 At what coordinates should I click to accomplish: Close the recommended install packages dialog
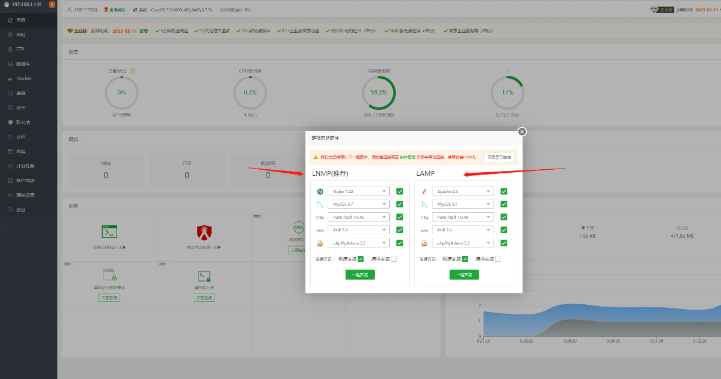click(x=522, y=132)
